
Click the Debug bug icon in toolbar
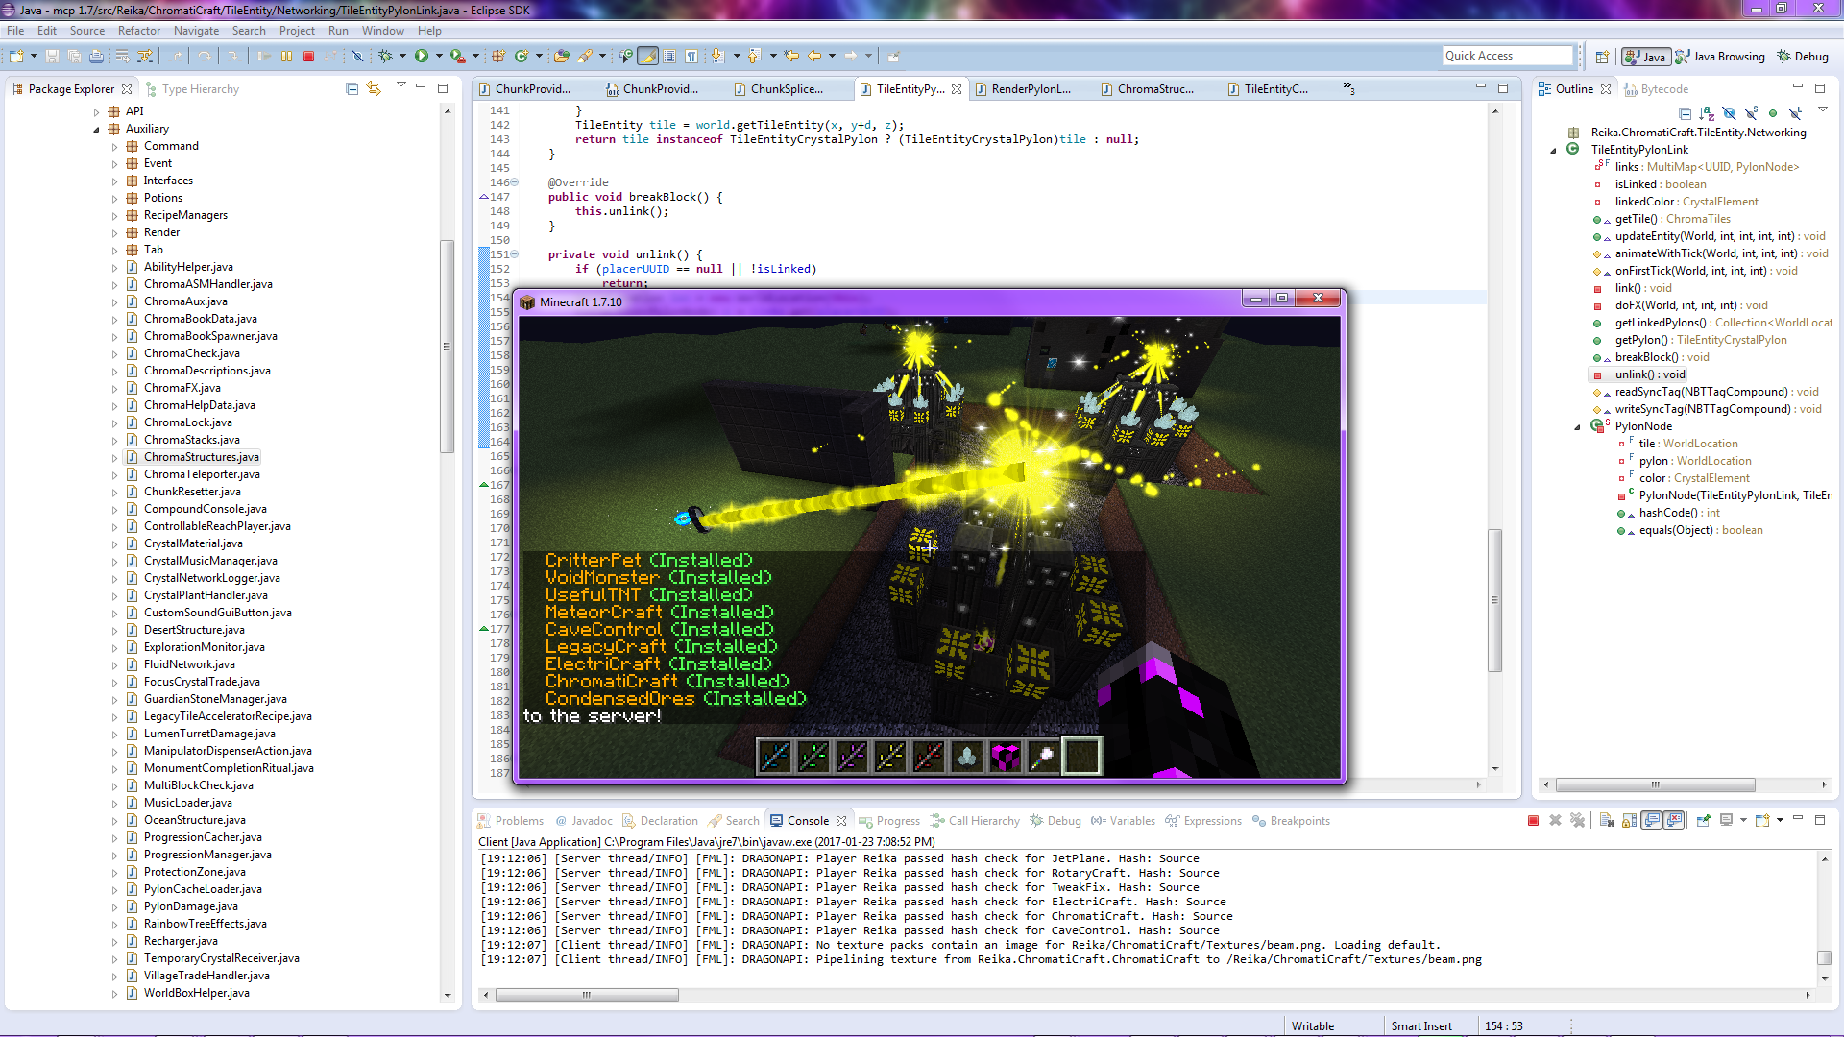tap(385, 56)
